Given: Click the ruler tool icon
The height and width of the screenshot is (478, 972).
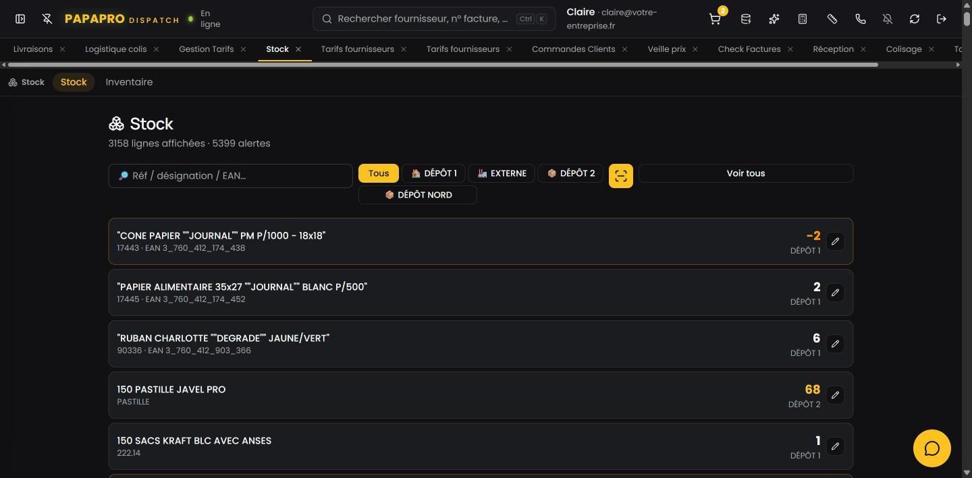Looking at the screenshot, I should coord(832,19).
